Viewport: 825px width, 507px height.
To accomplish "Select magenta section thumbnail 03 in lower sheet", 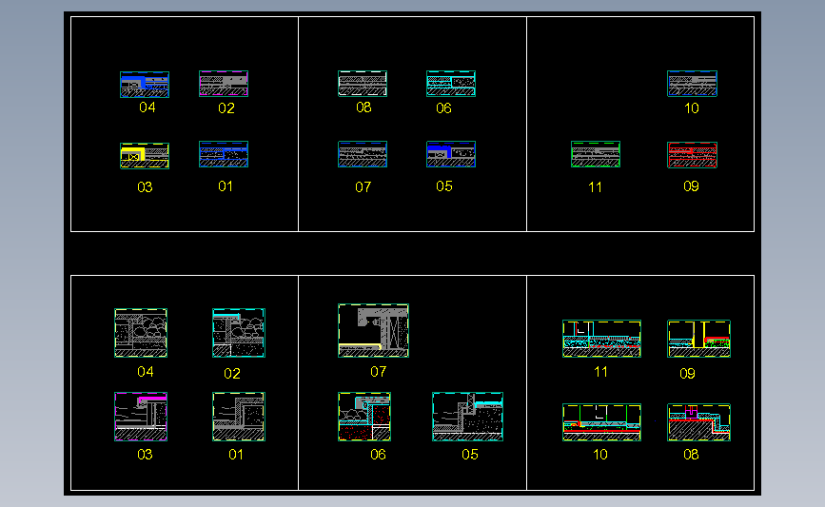I will (141, 417).
